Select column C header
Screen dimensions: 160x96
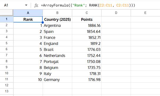pyautogui.click(x=87, y=13)
